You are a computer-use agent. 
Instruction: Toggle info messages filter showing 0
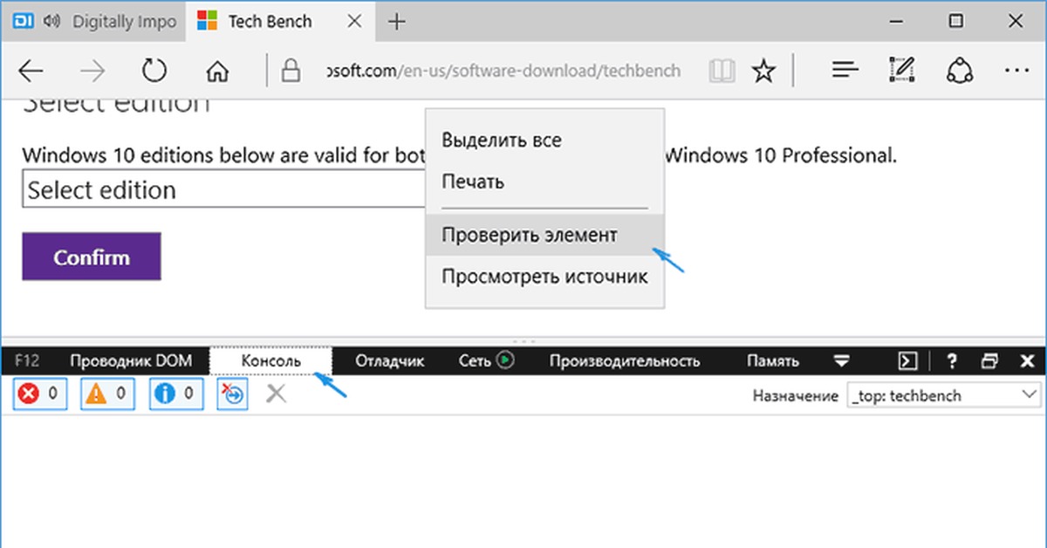175,394
